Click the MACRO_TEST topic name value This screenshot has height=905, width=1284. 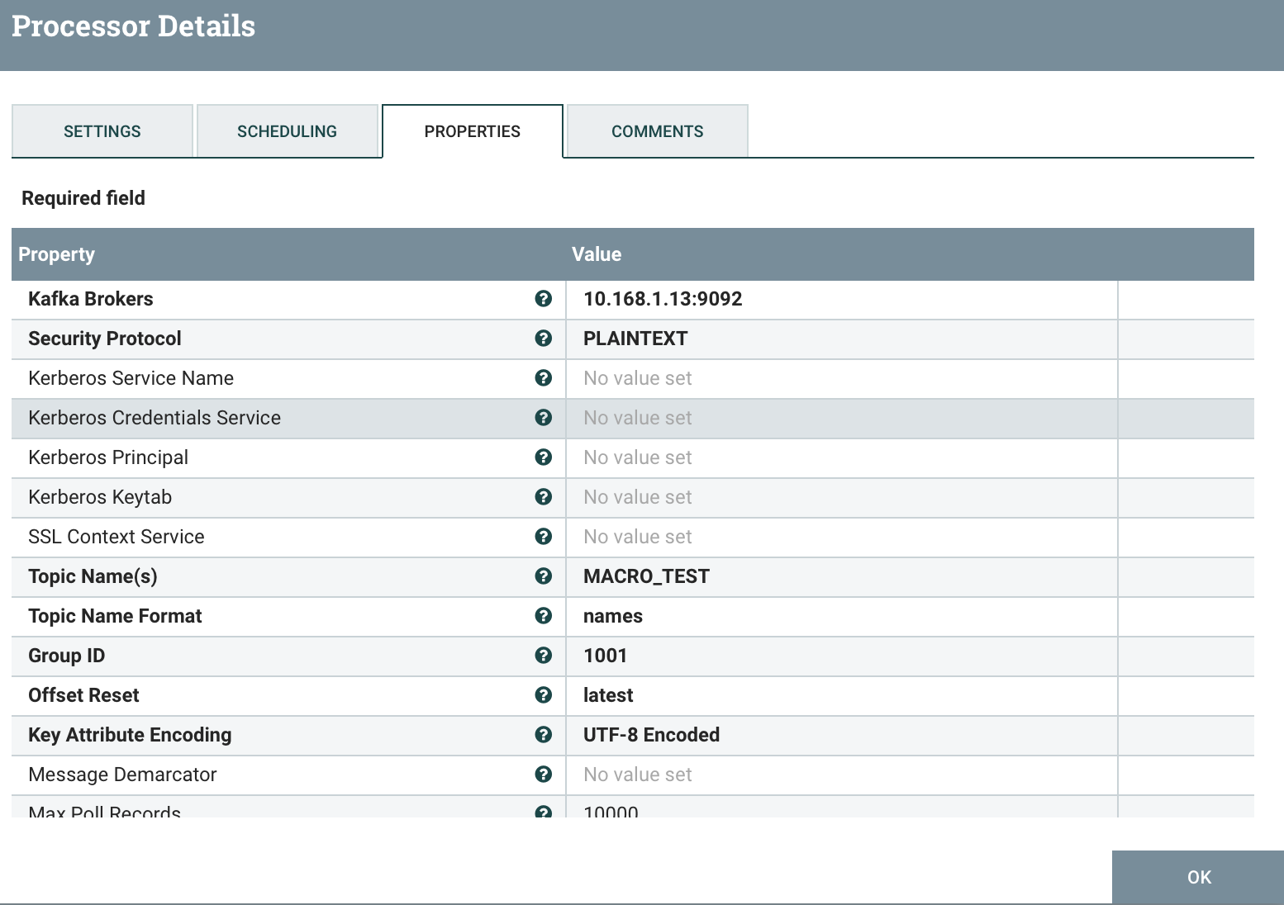pos(646,576)
